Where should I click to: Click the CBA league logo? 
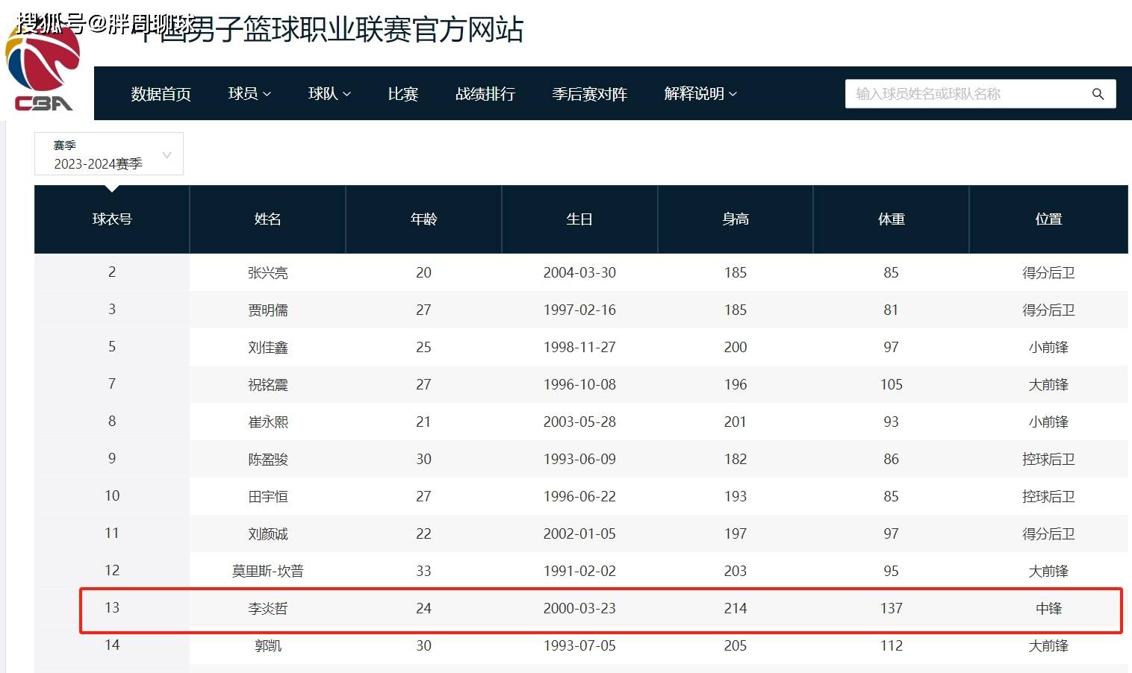(x=43, y=69)
